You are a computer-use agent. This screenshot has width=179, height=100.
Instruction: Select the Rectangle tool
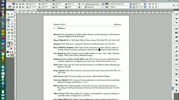(12, 26)
